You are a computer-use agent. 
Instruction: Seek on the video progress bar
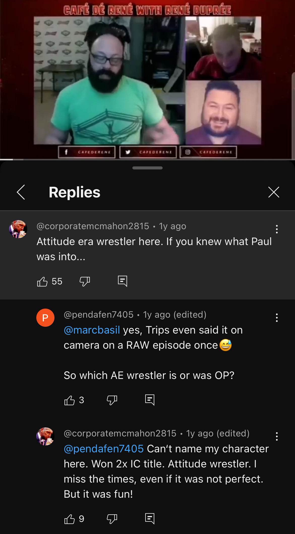[x=147, y=160]
